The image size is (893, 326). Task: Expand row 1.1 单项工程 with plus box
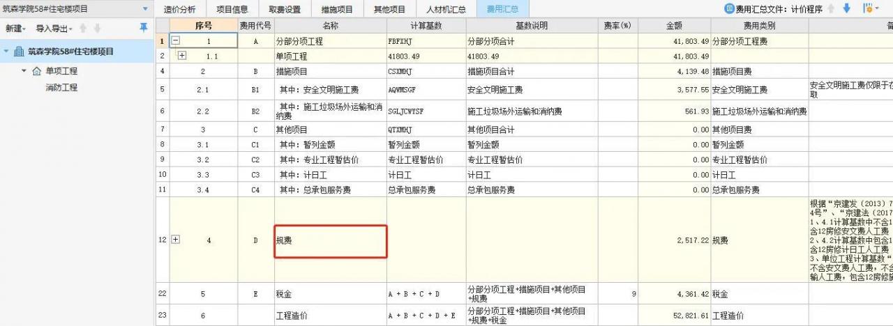pos(182,55)
